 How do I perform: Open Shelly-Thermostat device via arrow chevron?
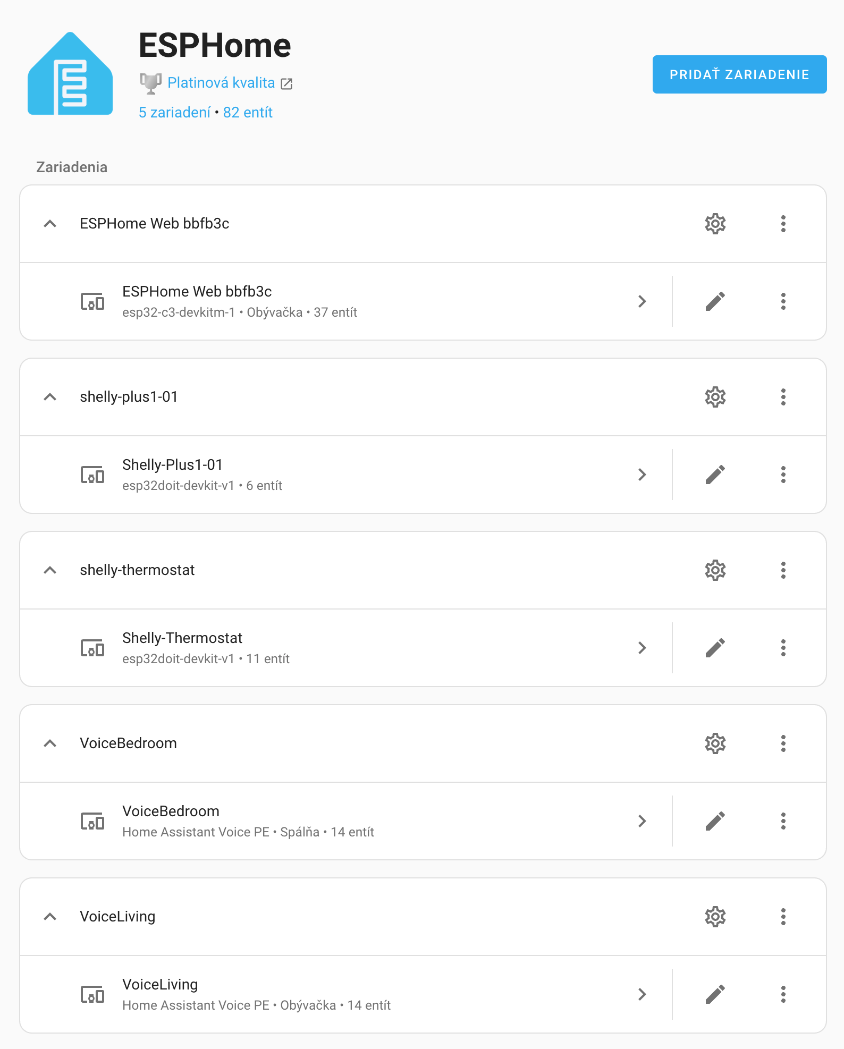click(642, 648)
